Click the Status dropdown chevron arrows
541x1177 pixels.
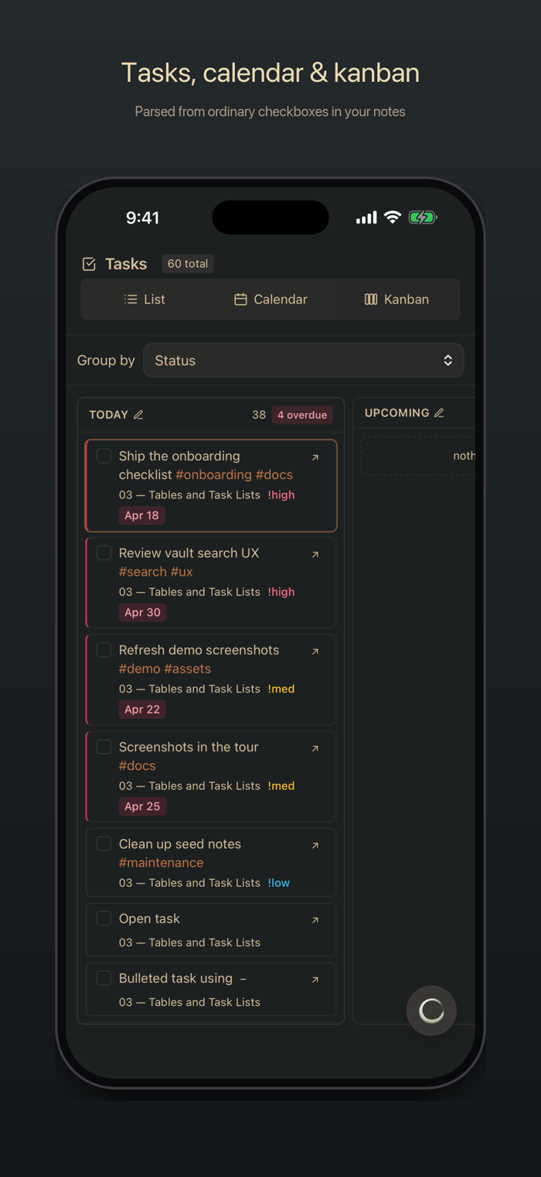(447, 361)
